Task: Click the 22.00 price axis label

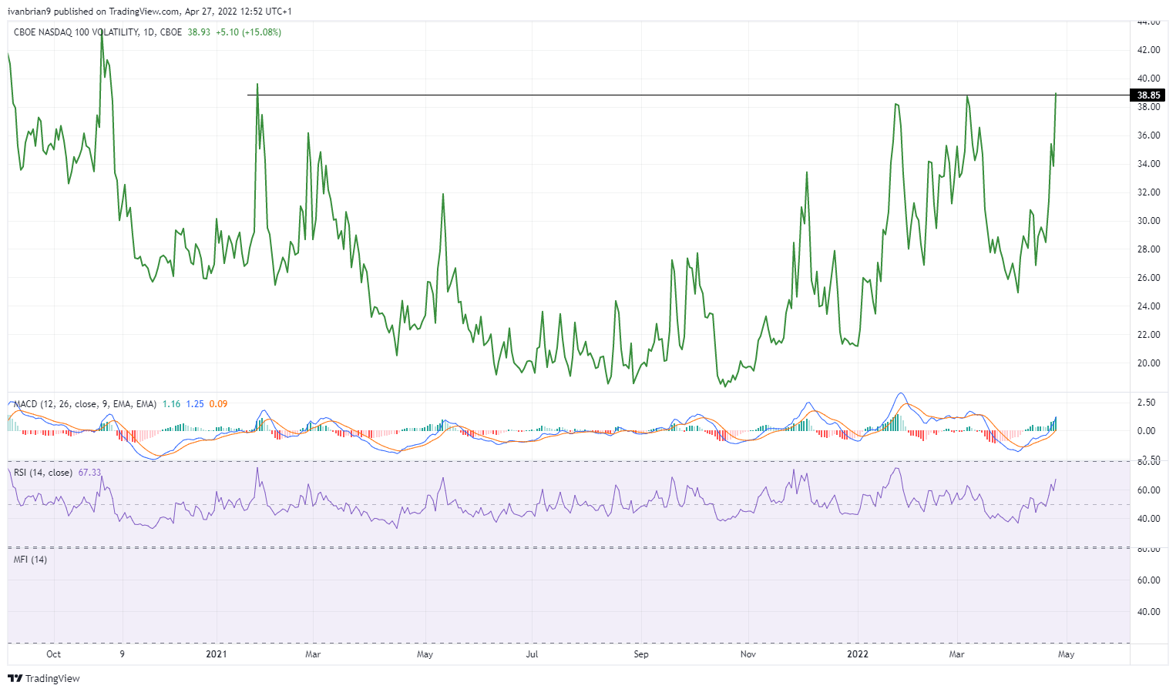Action: [x=1148, y=335]
